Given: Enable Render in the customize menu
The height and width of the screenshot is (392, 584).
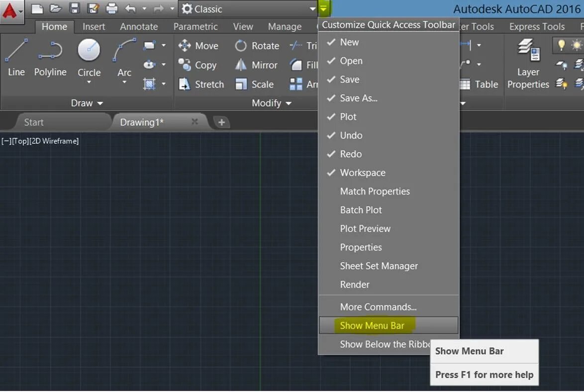Looking at the screenshot, I should click(389, 285).
